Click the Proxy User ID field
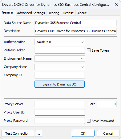This screenshot has width=121, height=139. tap(60, 112)
